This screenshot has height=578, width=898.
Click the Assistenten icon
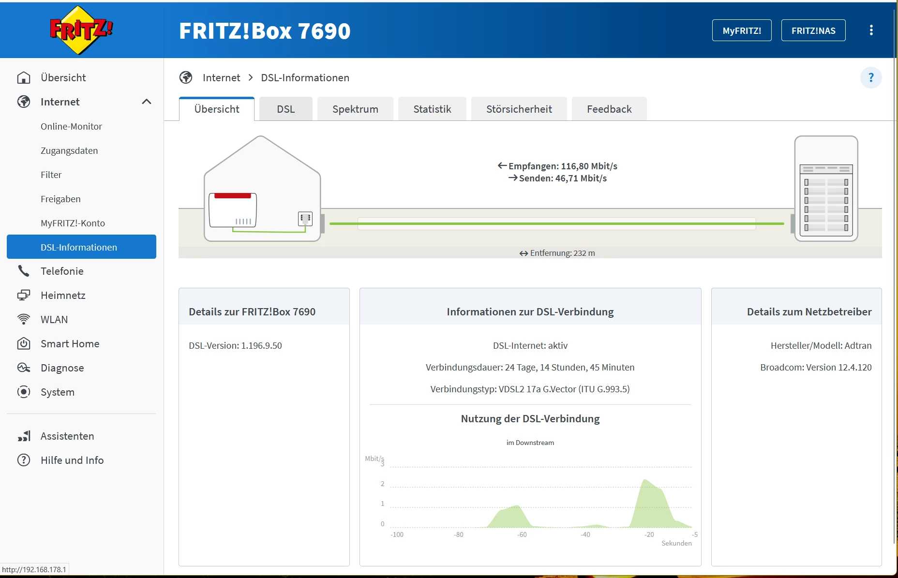point(24,436)
